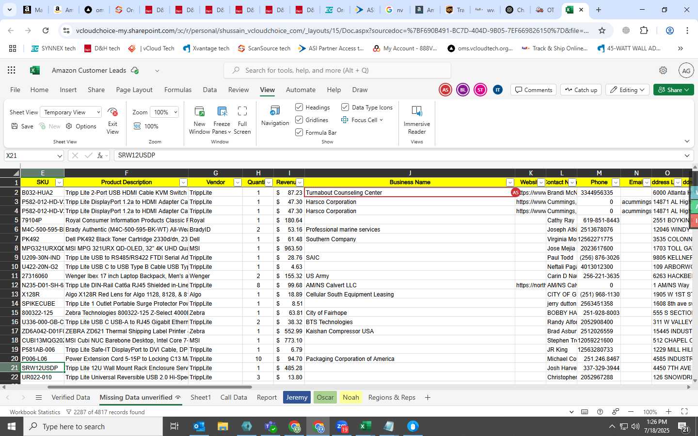Open the Data ribbon tab

coord(210,90)
